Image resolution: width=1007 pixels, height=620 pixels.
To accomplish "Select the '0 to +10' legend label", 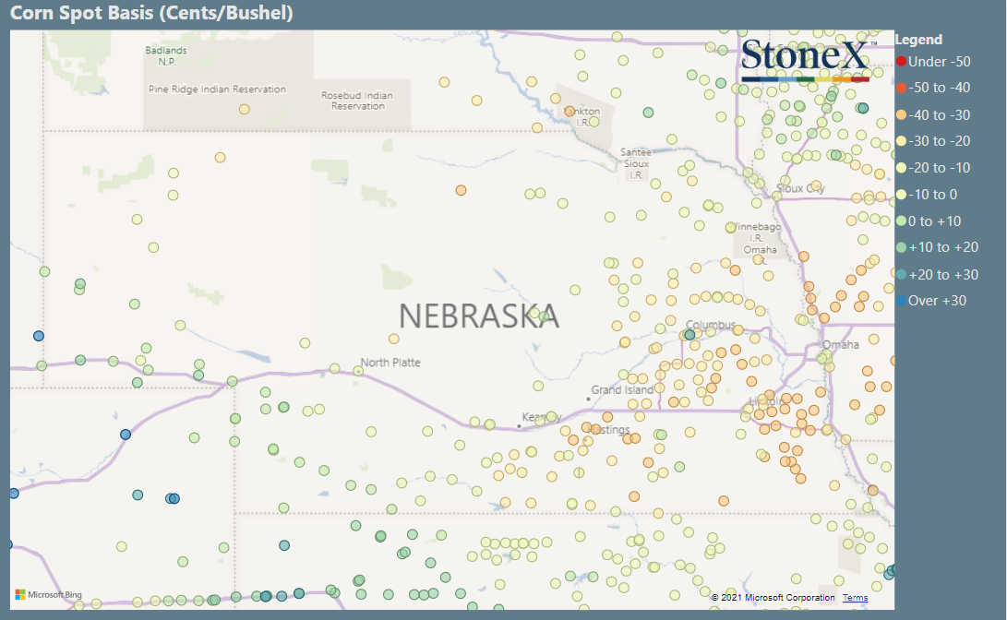I will pyautogui.click(x=934, y=221).
